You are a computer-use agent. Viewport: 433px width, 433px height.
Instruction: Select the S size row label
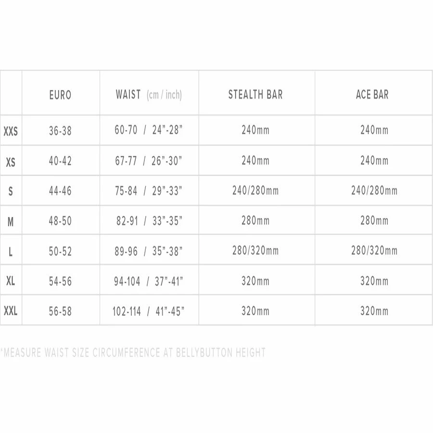click(x=11, y=191)
